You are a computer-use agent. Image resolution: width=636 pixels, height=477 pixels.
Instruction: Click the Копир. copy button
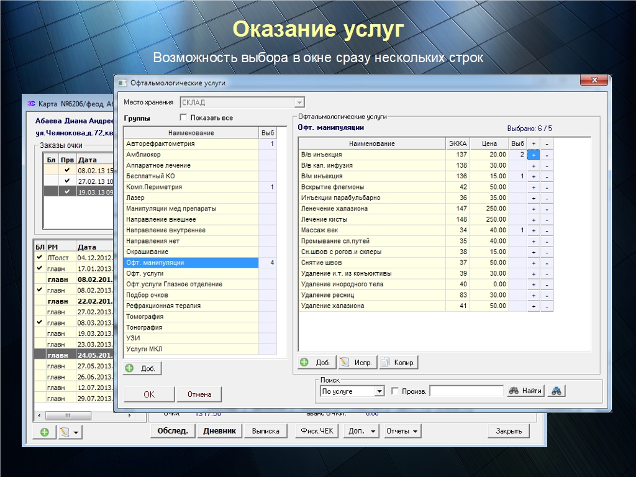click(399, 362)
